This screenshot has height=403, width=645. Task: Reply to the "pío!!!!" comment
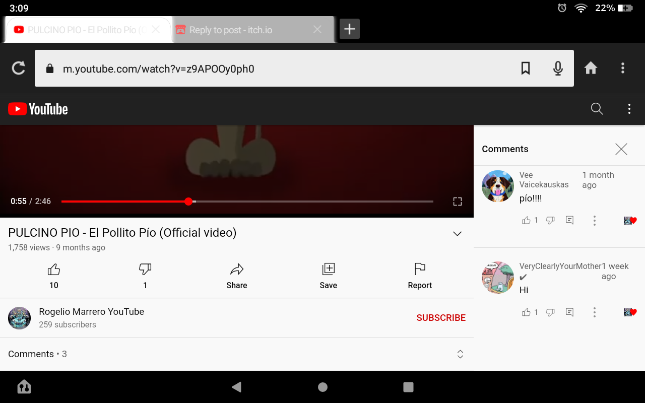click(x=569, y=220)
